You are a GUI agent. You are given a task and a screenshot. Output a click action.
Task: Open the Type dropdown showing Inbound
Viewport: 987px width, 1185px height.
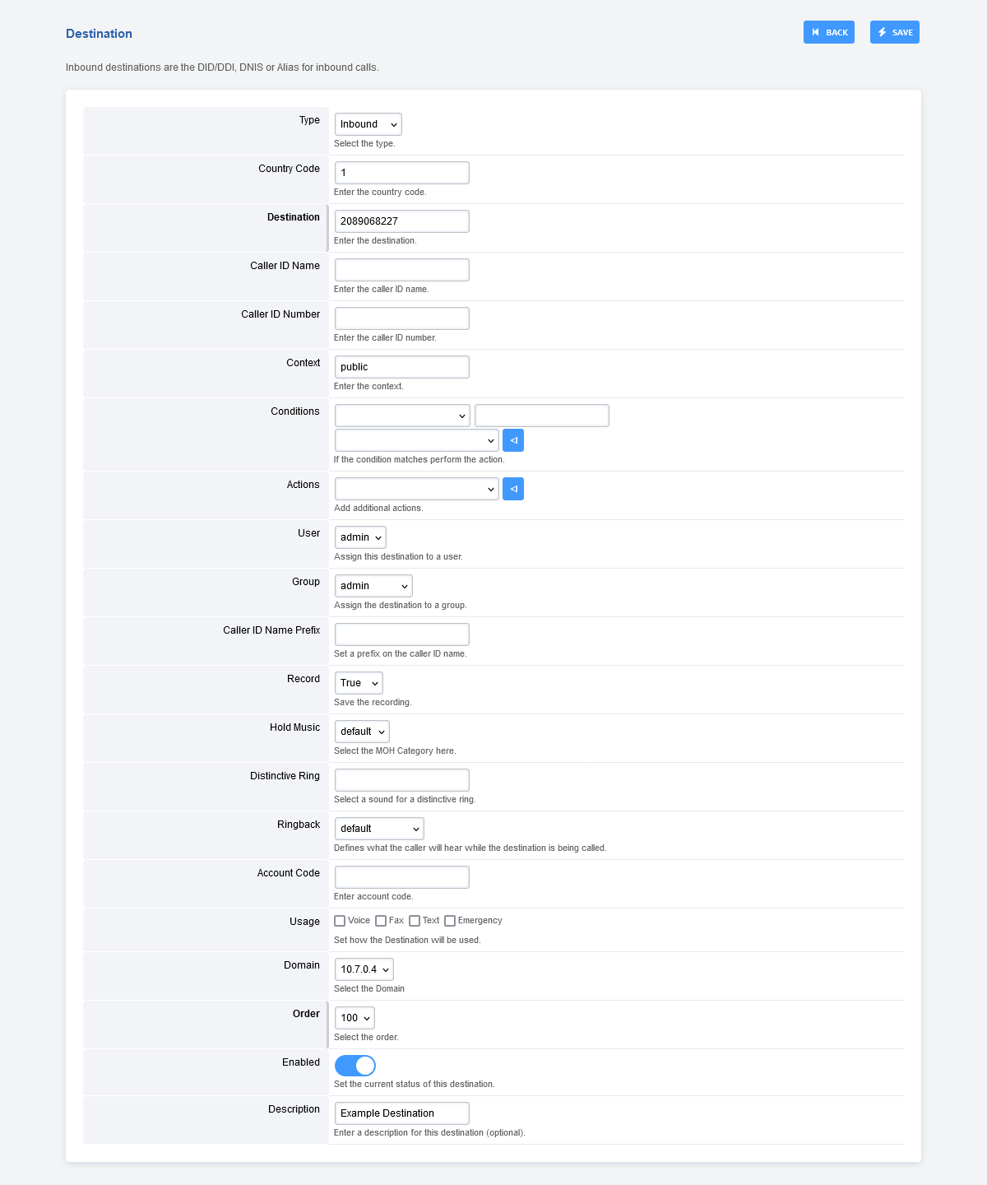click(367, 124)
